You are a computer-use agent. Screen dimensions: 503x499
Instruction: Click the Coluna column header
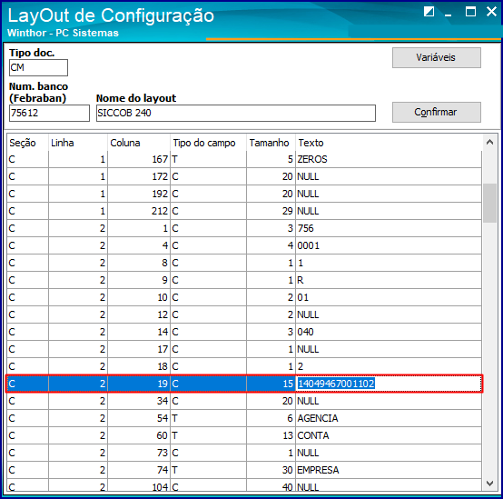click(x=139, y=143)
